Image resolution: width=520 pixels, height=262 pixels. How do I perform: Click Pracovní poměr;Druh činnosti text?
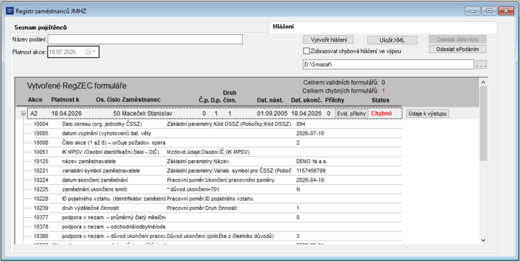(x=201, y=208)
